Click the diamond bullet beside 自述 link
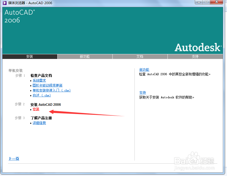The width and height of the screenshot is (227, 176). click(31, 96)
